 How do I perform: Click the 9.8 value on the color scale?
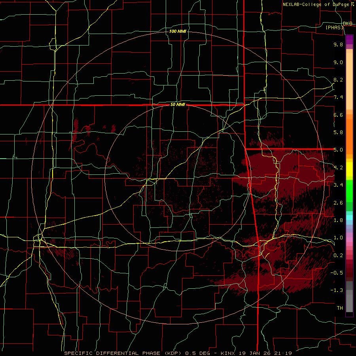[x=338, y=44]
